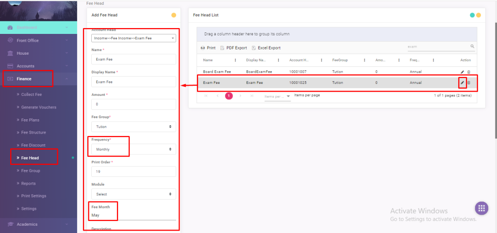This screenshot has height=233, width=497.
Task: Select Collect Fee in the sidebar
Action: pyautogui.click(x=31, y=94)
